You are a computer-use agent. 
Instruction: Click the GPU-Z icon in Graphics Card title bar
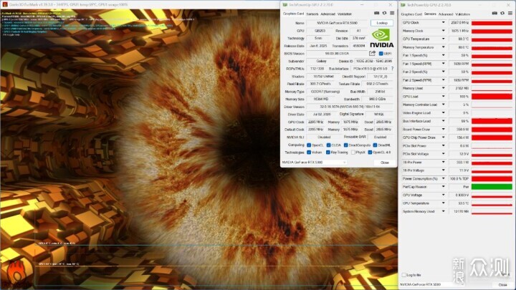(285, 4)
